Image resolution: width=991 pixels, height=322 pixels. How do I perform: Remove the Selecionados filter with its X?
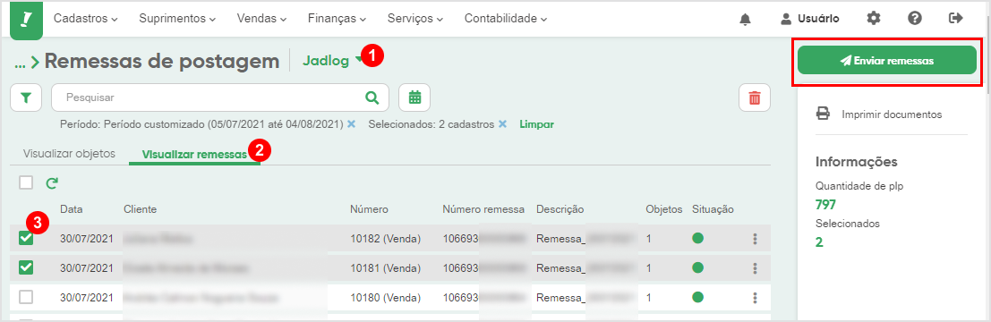(502, 124)
